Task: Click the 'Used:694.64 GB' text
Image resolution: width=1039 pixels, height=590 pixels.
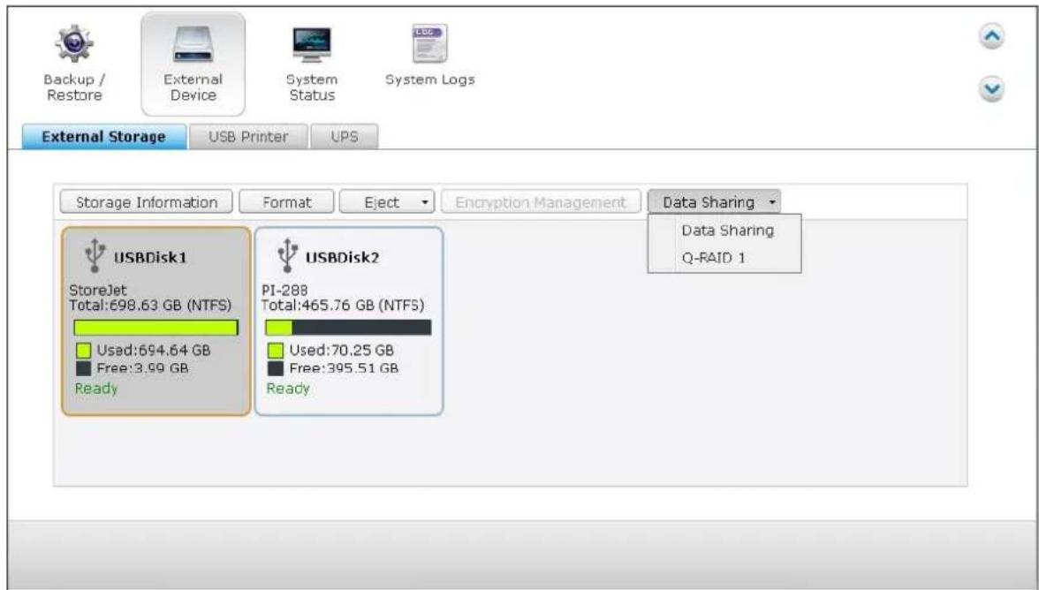Action: (154, 351)
